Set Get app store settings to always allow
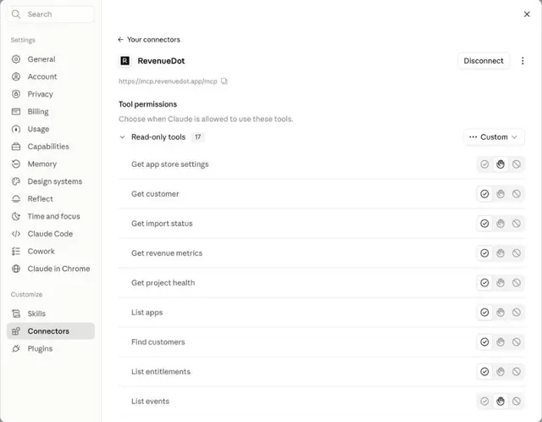Viewport: 542px width, 422px height. point(484,164)
